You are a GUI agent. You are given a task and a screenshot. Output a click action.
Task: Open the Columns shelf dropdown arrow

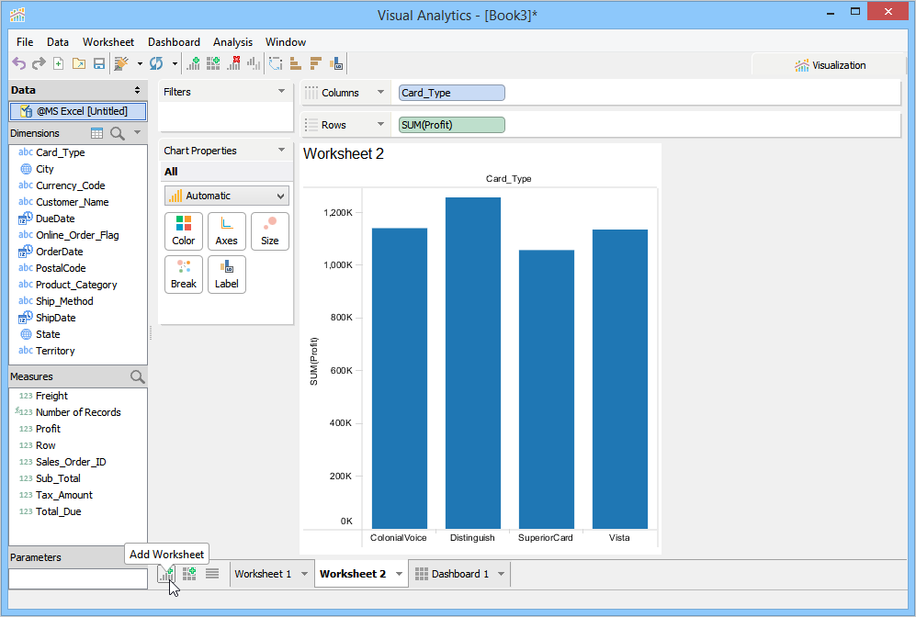click(381, 92)
